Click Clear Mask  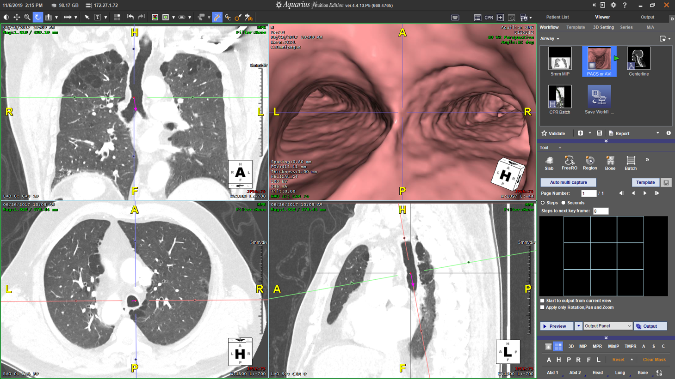[x=654, y=360]
